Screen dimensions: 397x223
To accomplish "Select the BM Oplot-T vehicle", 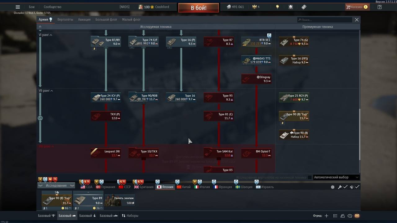I will pyautogui.click(x=256, y=153).
